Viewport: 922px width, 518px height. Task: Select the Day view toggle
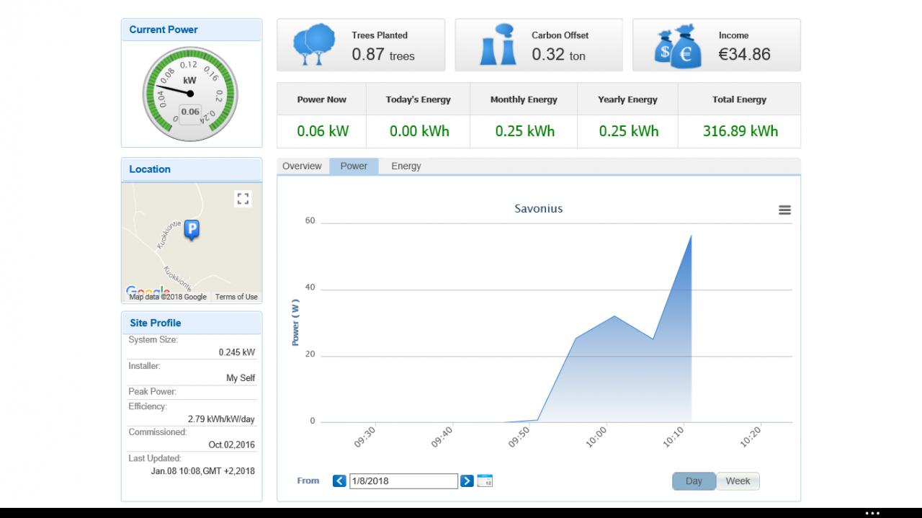(x=694, y=481)
